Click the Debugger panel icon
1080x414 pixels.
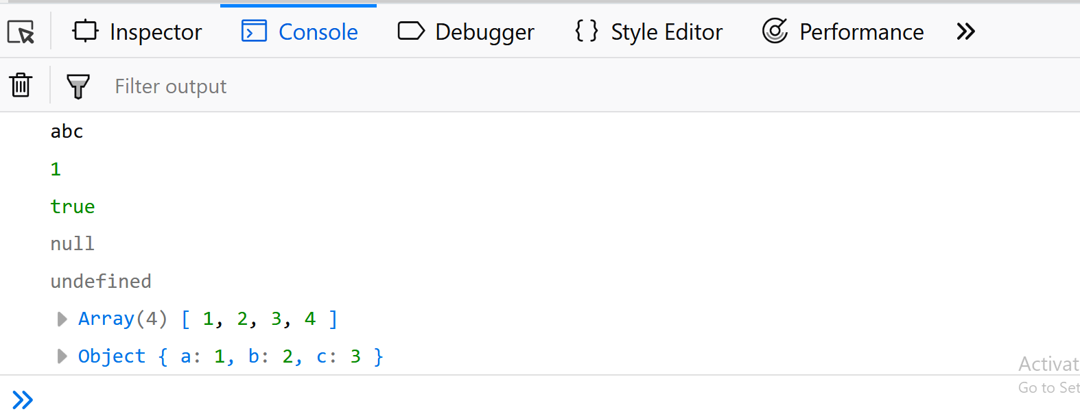pyautogui.click(x=411, y=31)
